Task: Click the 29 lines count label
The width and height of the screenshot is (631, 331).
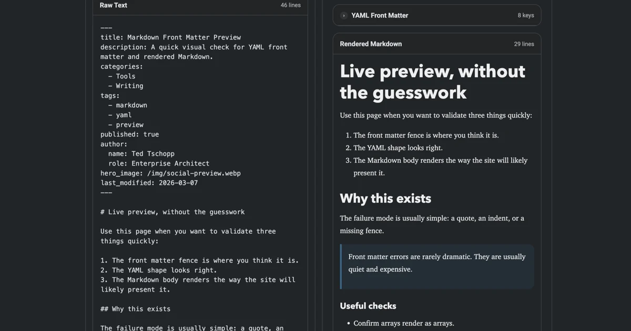Action: coord(524,44)
